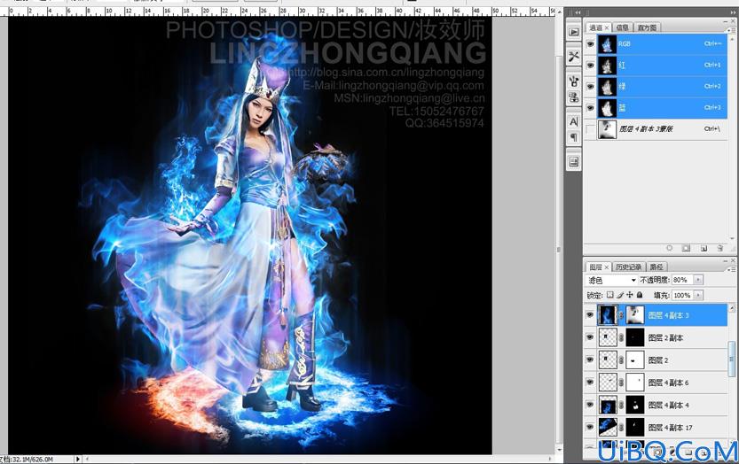739x464 pixels.
Task: Open the Actions panel from the dock
Action: coord(574,32)
